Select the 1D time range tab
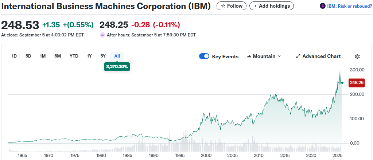 point(14,56)
